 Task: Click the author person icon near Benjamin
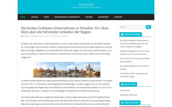pos(21,36)
